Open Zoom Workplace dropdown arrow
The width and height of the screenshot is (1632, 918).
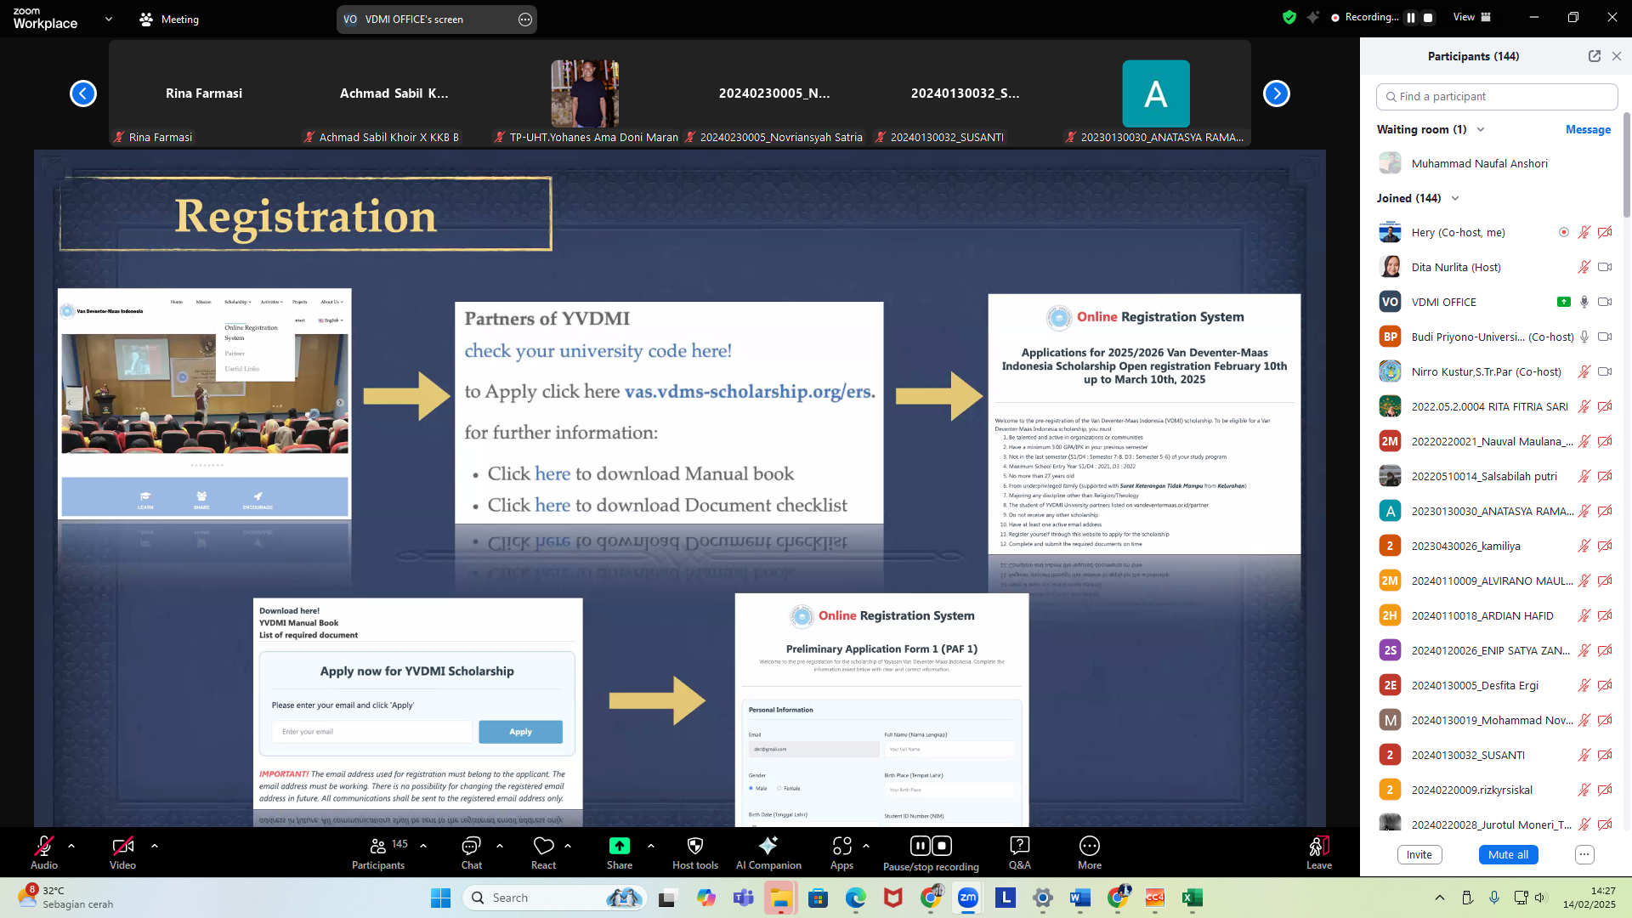point(108,19)
